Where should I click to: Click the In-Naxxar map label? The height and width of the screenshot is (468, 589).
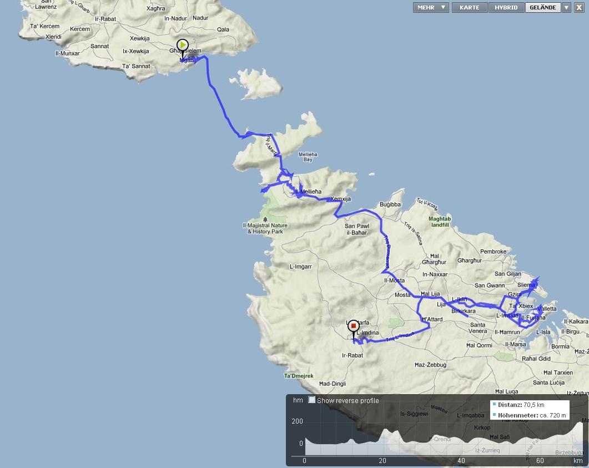click(x=435, y=274)
